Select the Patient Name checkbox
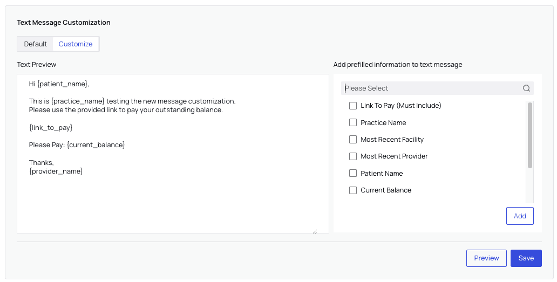557x282 pixels. (353, 173)
